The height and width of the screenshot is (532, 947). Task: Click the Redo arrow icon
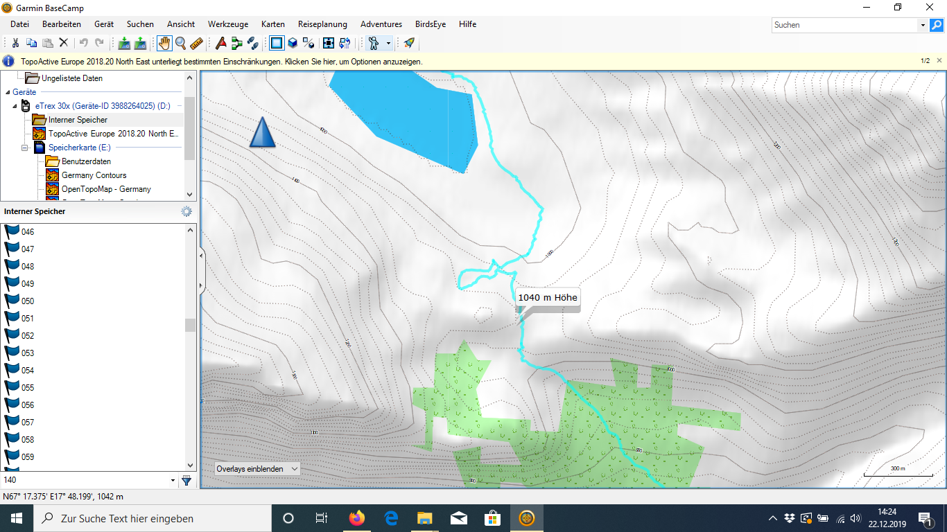(x=99, y=43)
